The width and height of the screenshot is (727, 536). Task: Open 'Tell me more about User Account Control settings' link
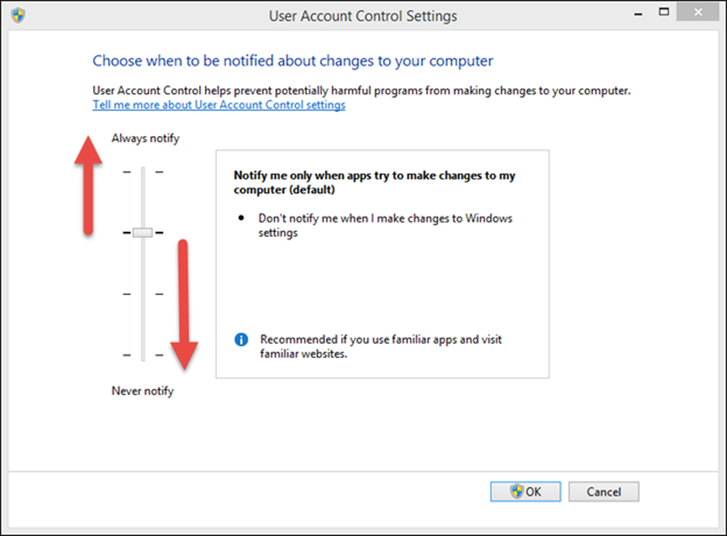(219, 105)
